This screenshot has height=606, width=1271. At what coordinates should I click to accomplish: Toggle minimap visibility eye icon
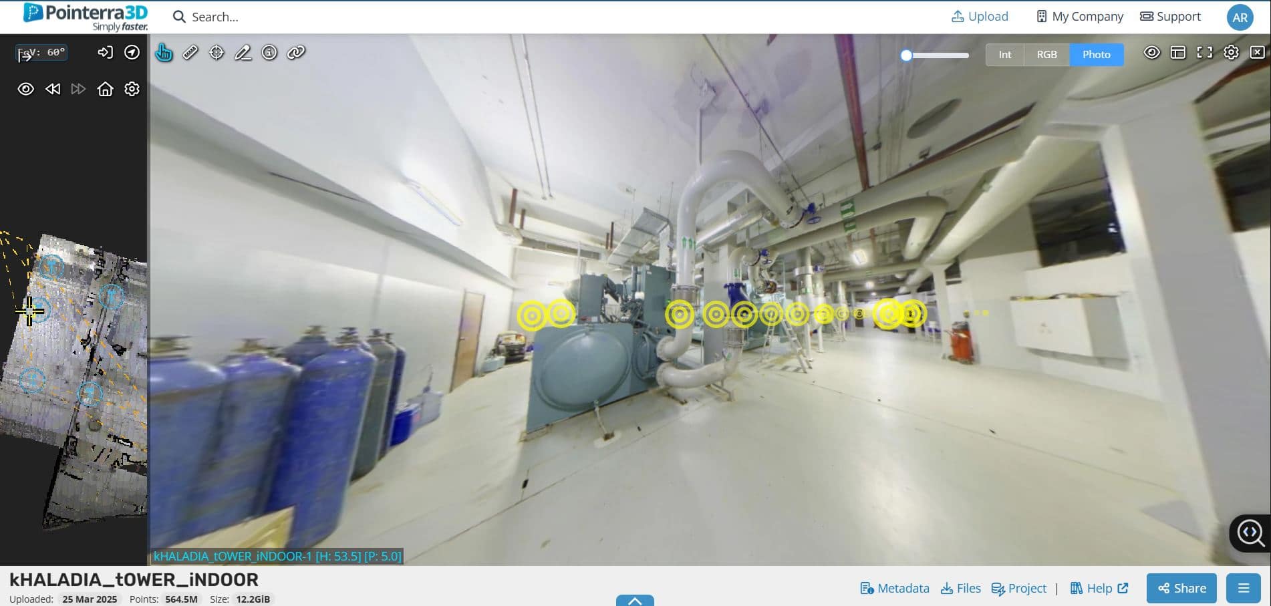pos(25,89)
